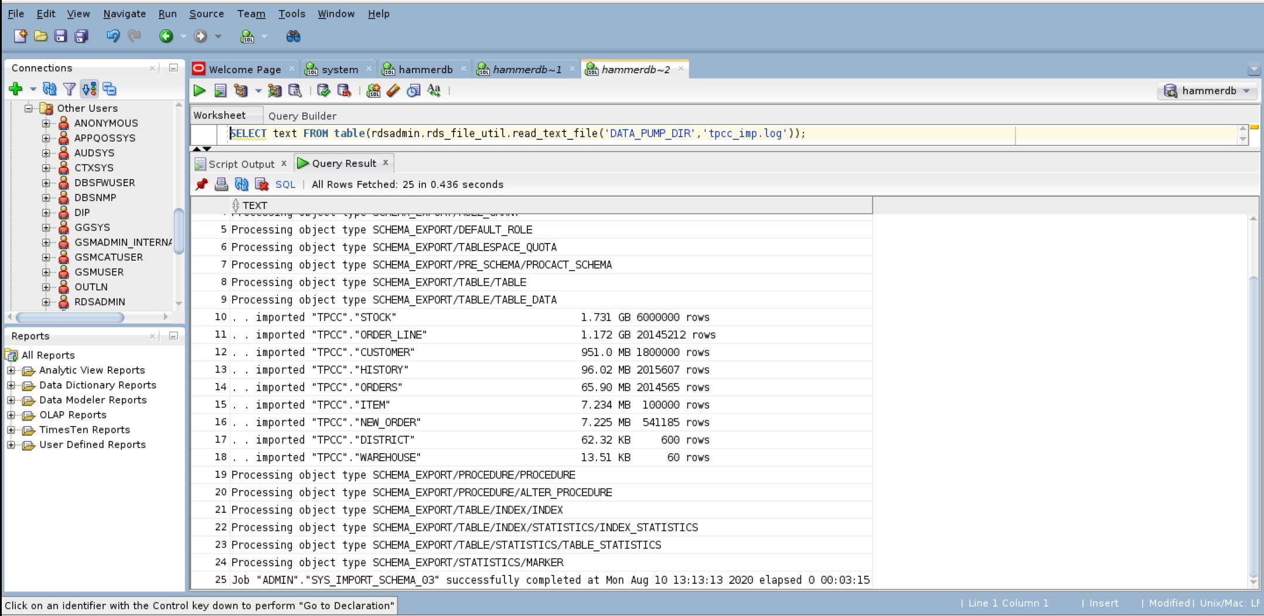Click the Commit database icon
The height and width of the screenshot is (616, 1264).
[x=323, y=91]
